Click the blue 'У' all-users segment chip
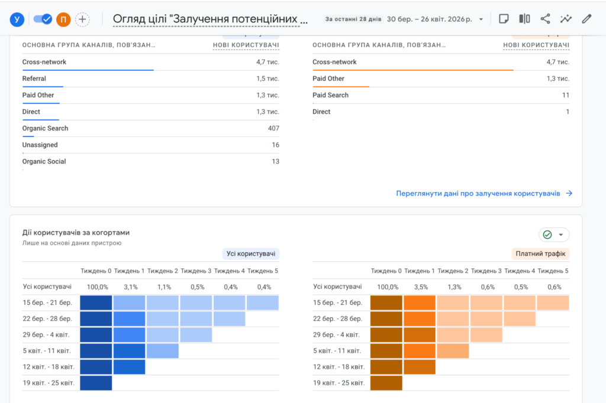The width and height of the screenshot is (606, 403). (x=17, y=19)
